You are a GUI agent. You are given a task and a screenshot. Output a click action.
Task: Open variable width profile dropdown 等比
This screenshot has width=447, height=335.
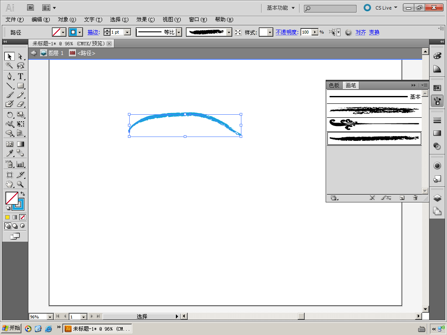point(179,32)
